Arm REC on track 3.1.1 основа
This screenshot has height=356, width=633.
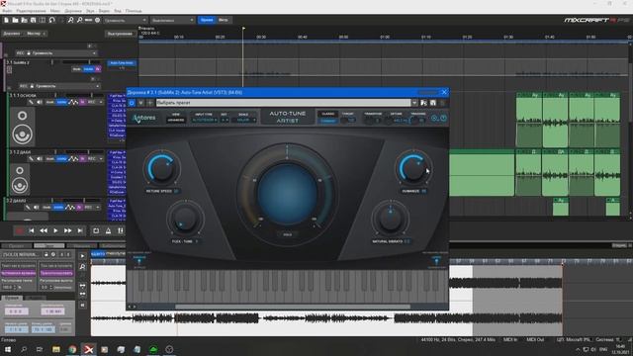point(92,102)
